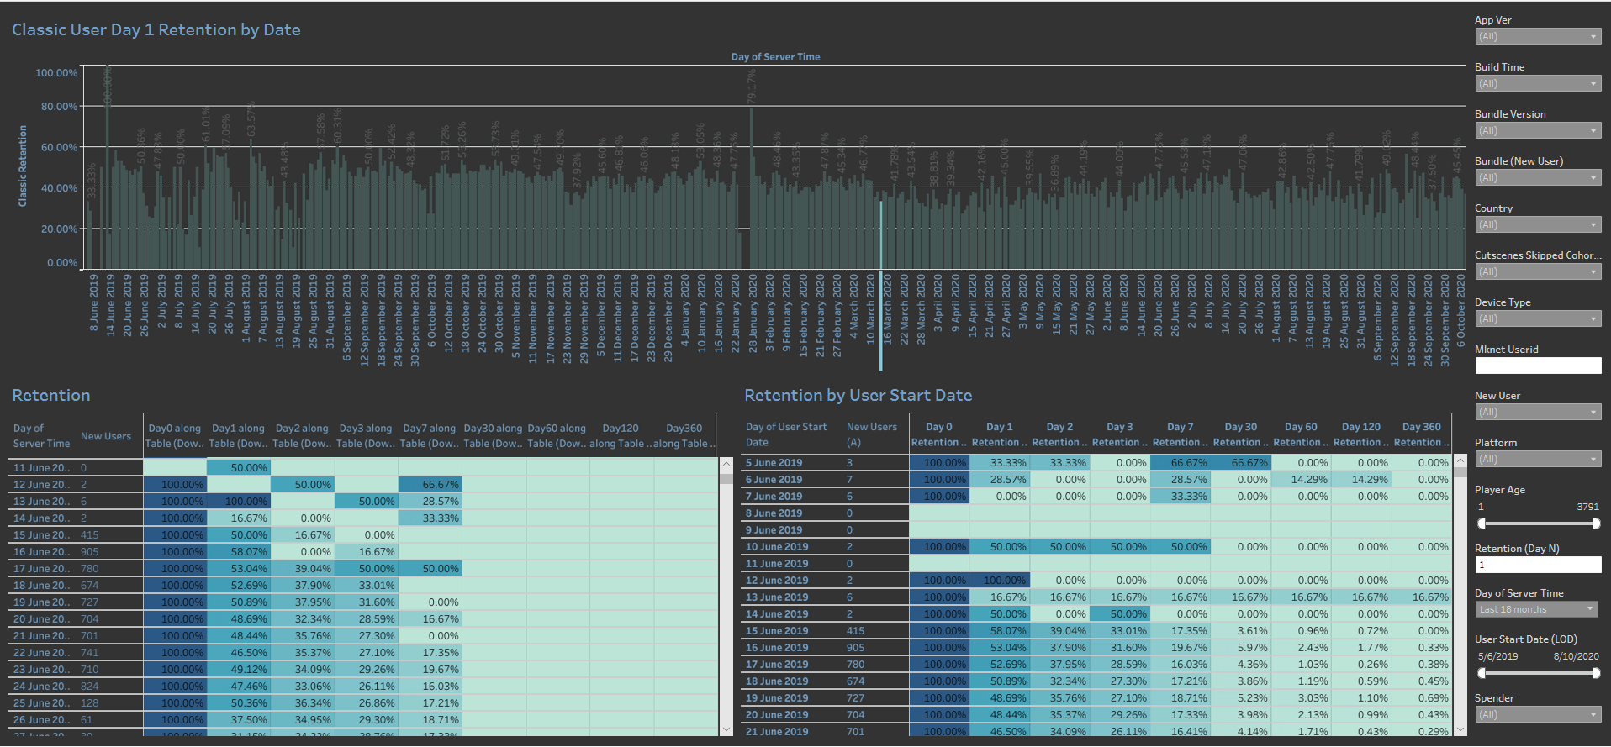Open the Build Time filter dropdown
This screenshot has width=1611, height=747.
(1537, 83)
